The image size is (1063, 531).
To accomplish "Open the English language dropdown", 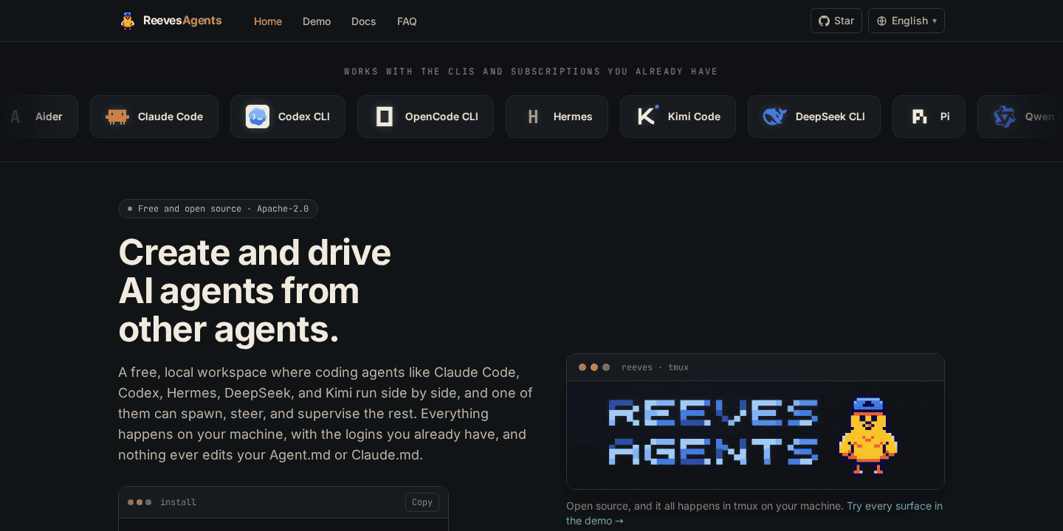I will 907,21.
